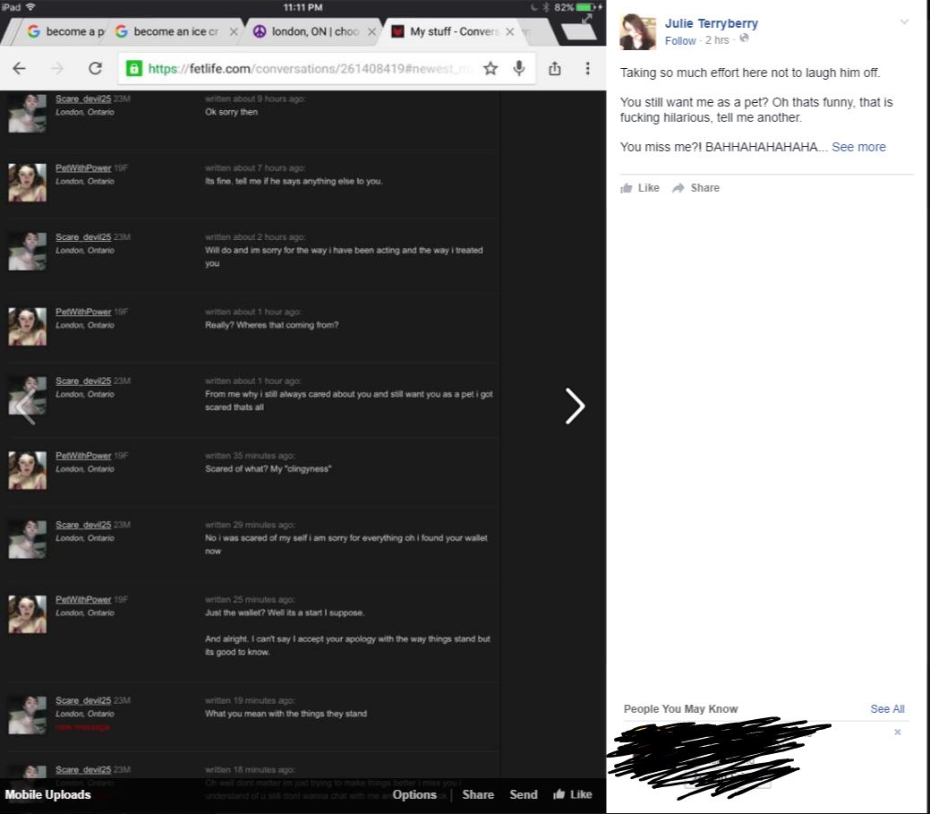Go to the previous photo with left chevron
Image resolution: width=930 pixels, height=814 pixels.
[x=27, y=407]
